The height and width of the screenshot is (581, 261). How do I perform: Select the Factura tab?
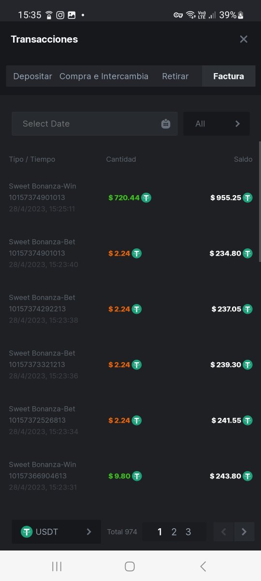coord(229,76)
